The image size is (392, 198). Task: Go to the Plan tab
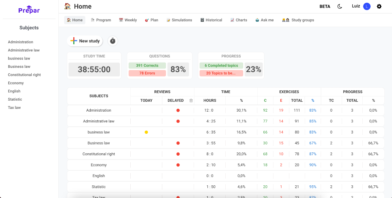(152, 20)
